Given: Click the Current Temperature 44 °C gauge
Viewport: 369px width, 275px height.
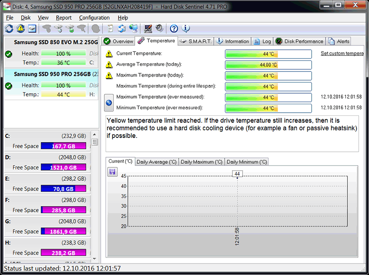Looking at the screenshot, I should (268, 54).
